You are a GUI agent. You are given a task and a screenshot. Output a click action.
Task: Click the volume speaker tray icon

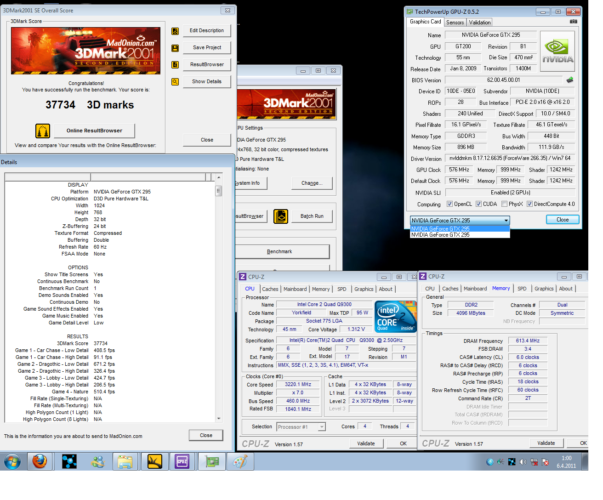click(x=523, y=462)
